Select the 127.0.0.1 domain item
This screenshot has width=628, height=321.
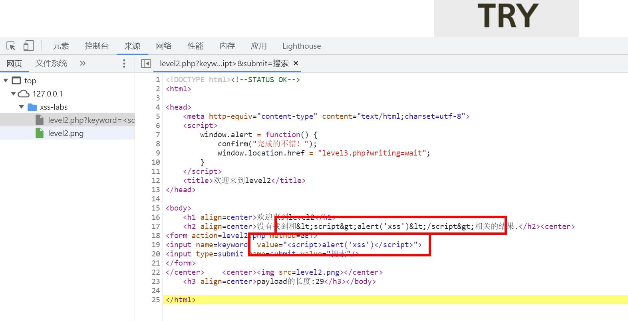pos(48,94)
